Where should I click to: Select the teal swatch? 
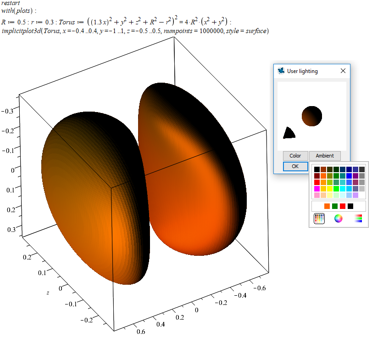click(343, 176)
